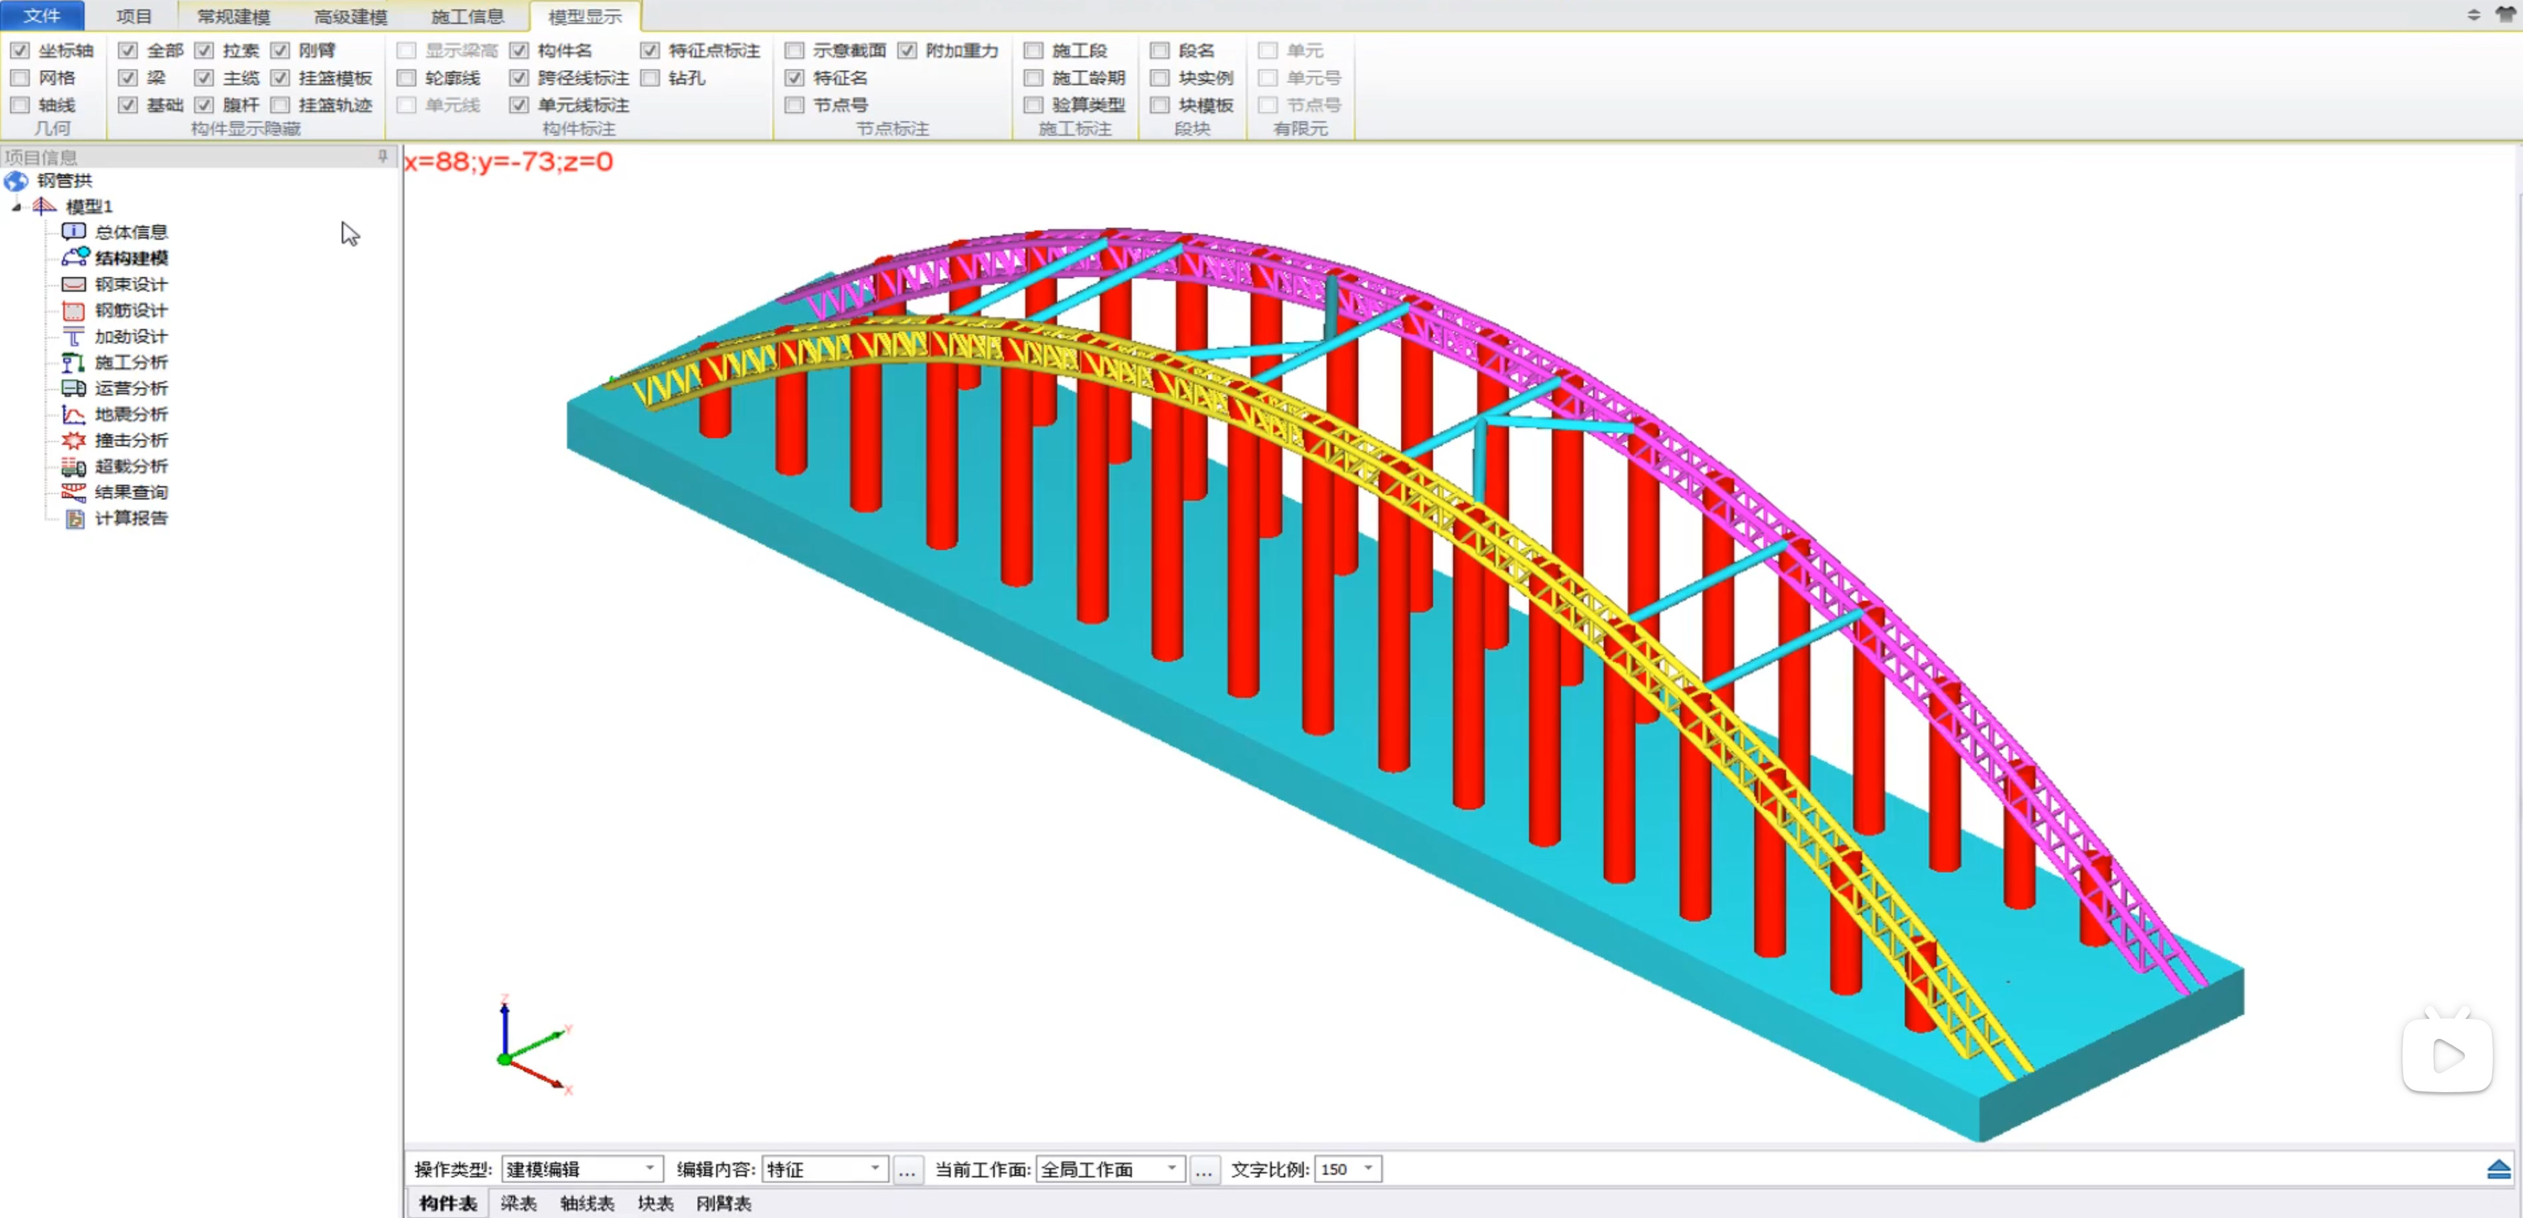Open the 梁表 bottom tab
The width and height of the screenshot is (2523, 1218).
518,1202
